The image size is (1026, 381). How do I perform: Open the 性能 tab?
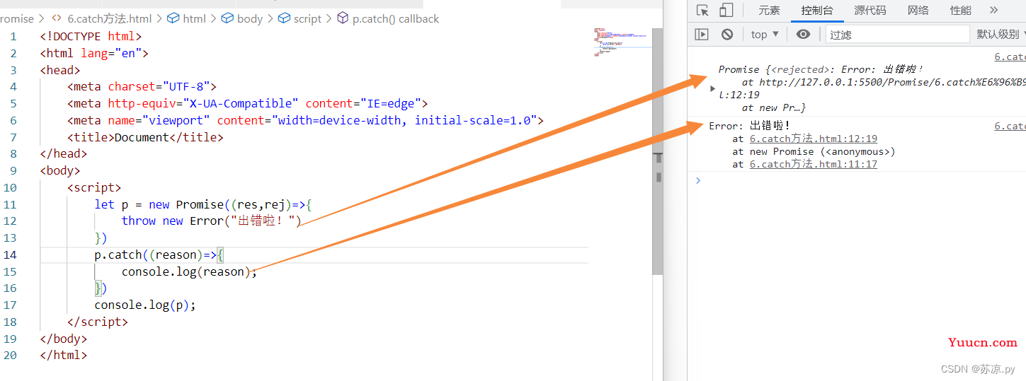(961, 10)
